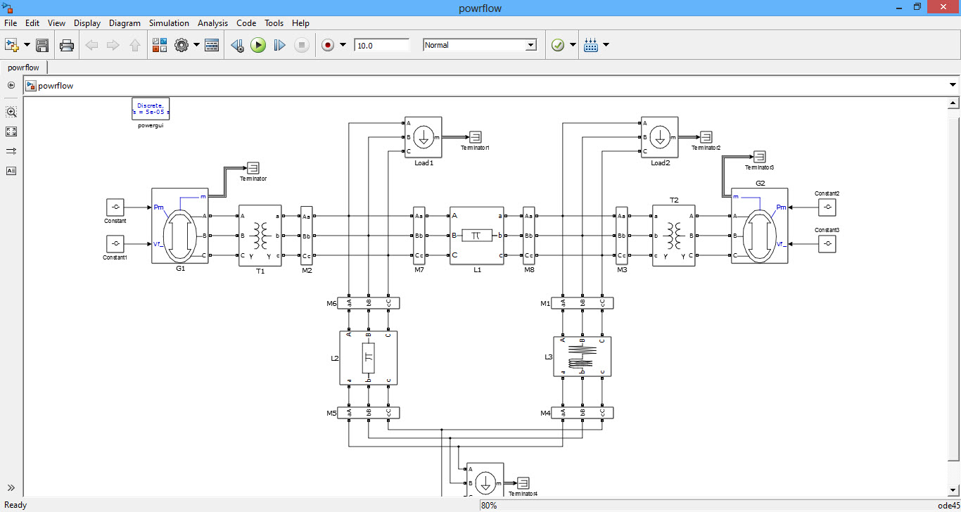Click the Fit to View palette icon
961x512 pixels.
click(x=11, y=132)
